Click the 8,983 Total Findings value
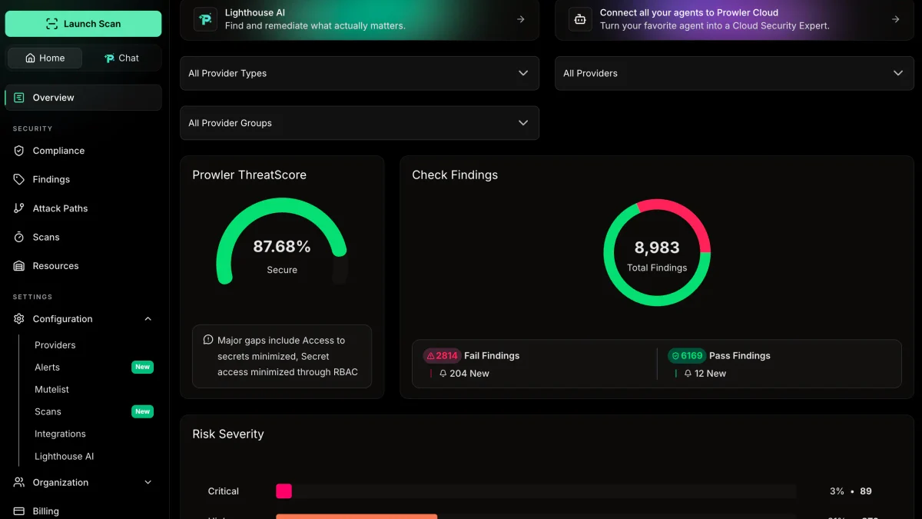Image resolution: width=922 pixels, height=519 pixels. (657, 248)
